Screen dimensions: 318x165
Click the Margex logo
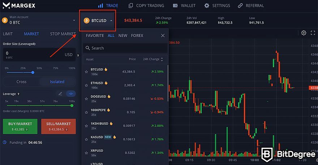click(19, 5)
